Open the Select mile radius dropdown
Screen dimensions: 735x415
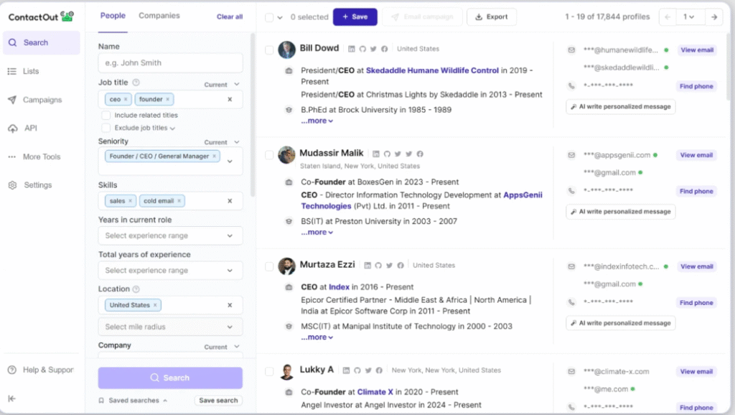click(170, 327)
